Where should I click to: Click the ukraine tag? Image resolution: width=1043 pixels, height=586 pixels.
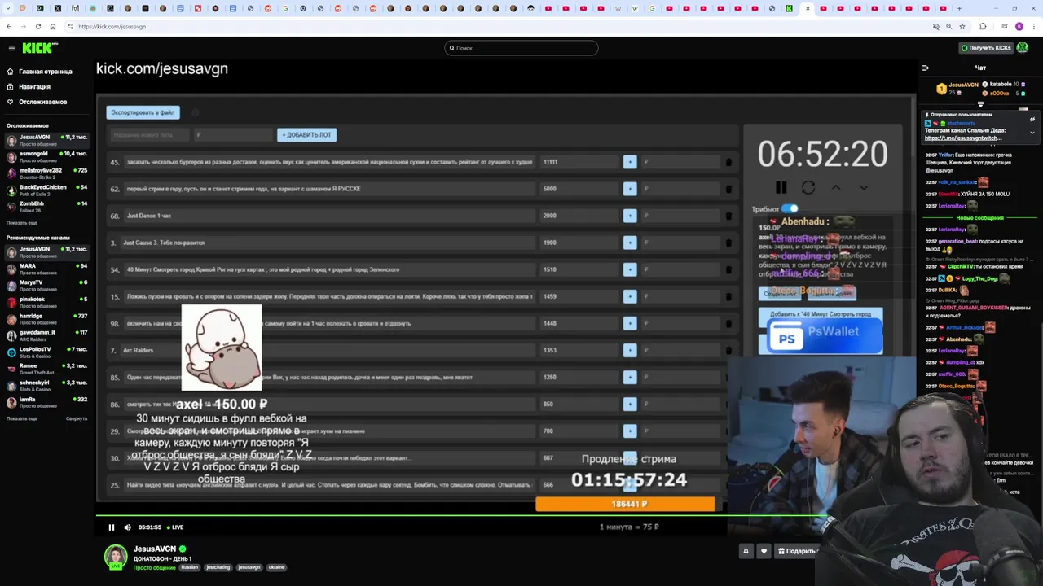[277, 567]
